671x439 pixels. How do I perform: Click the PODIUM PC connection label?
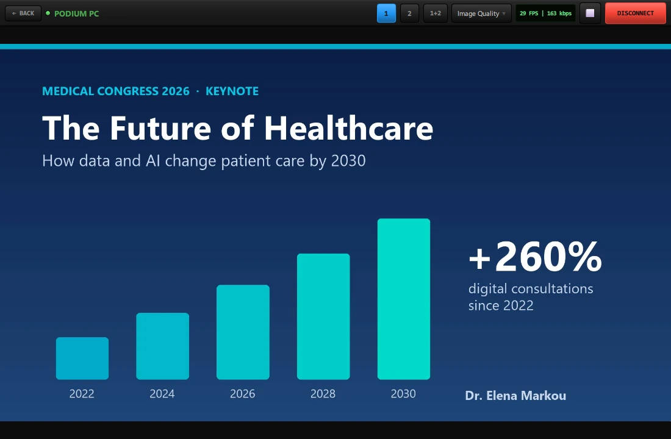77,13
